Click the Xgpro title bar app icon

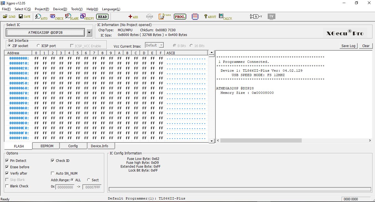(x=3, y=3)
